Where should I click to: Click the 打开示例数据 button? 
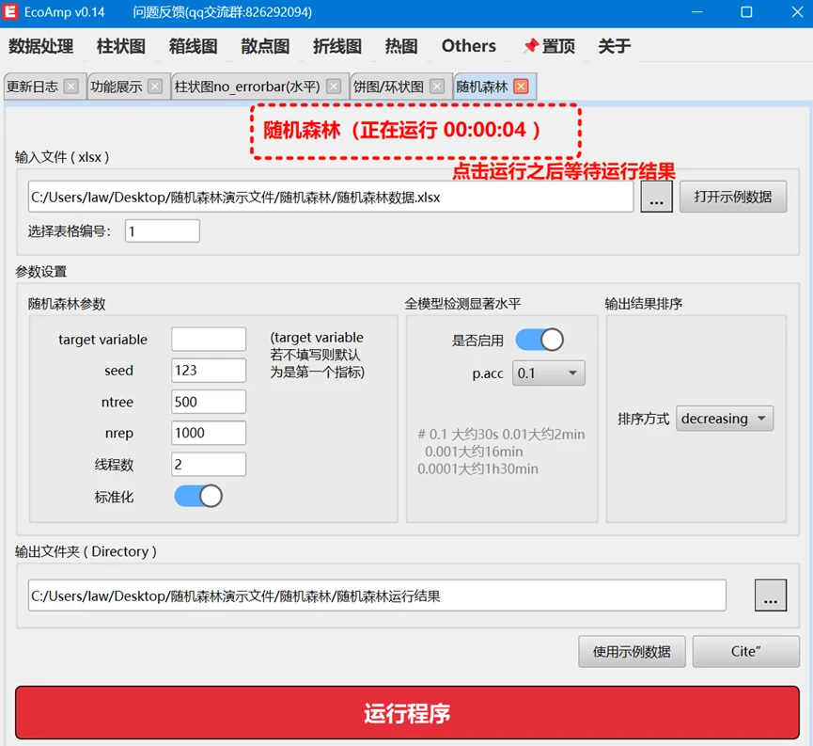pyautogui.click(x=733, y=197)
